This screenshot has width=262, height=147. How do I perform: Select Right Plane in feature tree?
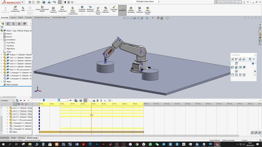(x=11, y=49)
